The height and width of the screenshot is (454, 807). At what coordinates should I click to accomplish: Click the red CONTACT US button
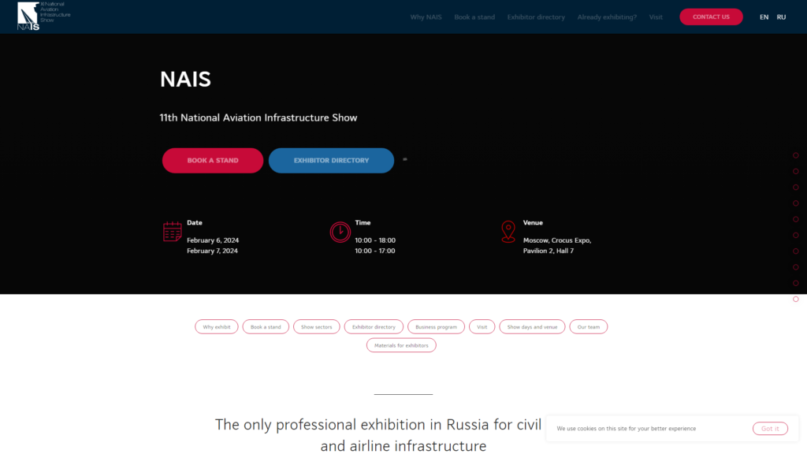point(711,17)
